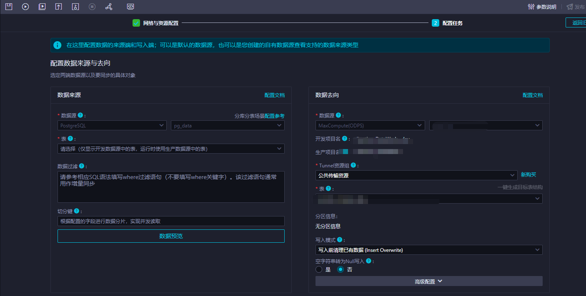This screenshot has height=296, width=586.
Task: Click the lock/steal-edit icon in toolbar
Action: pos(75,7)
